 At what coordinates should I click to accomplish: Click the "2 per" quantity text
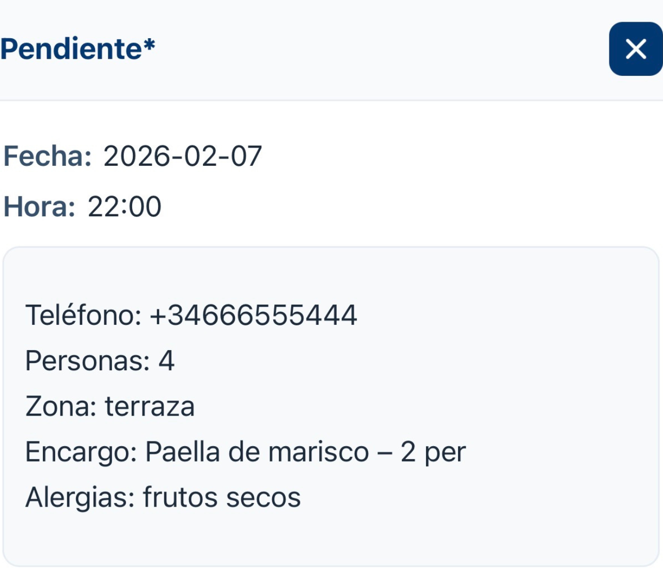pyautogui.click(x=433, y=452)
